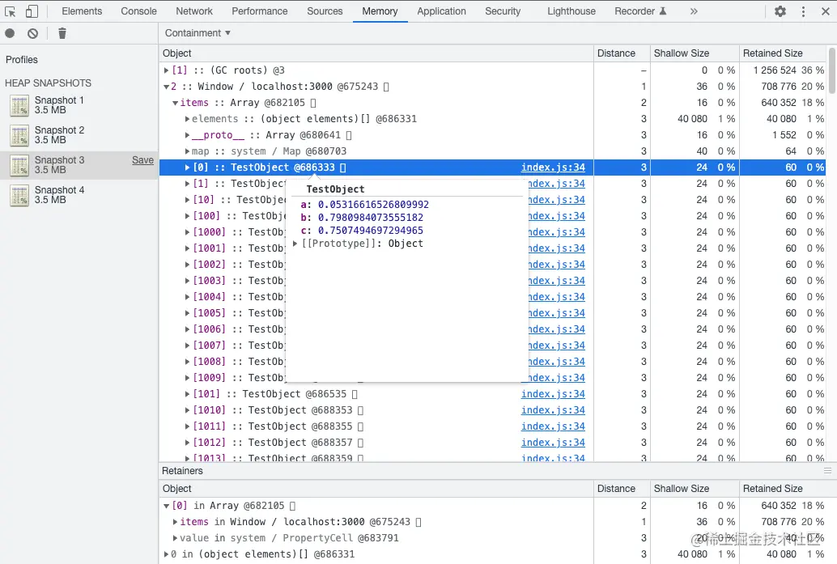Expand the elements (object elements)[] row
Screen dimensions: 837x564
(187, 119)
